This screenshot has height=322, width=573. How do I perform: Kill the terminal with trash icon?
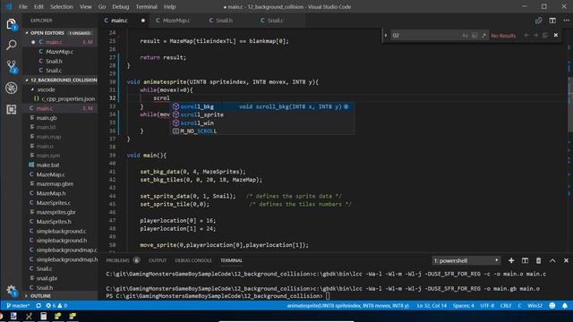[538, 260]
